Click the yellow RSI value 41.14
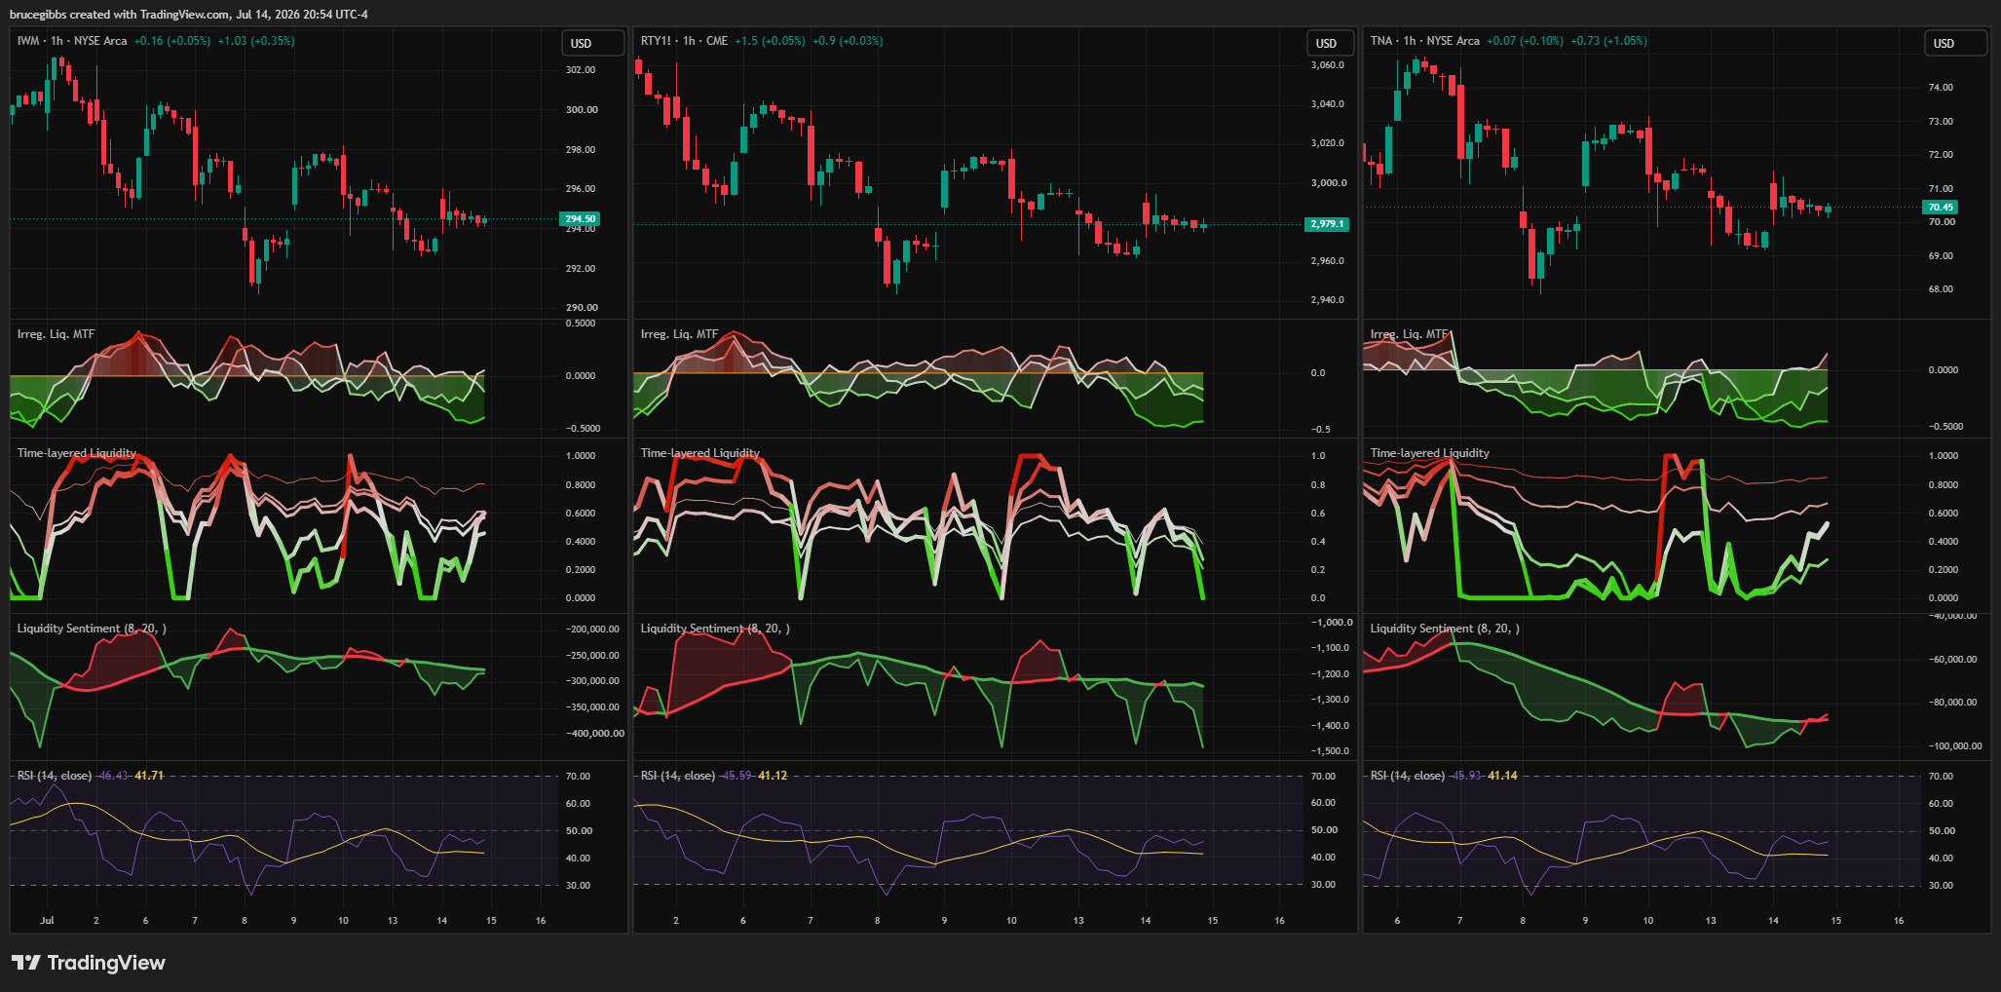 1502,776
